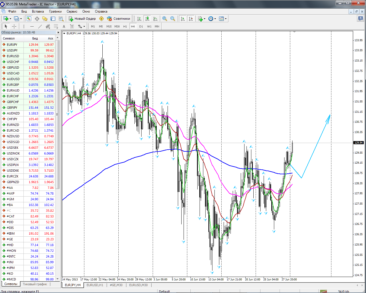
Task: Select GBPUSD row in Market Watch
Action: [13, 68]
